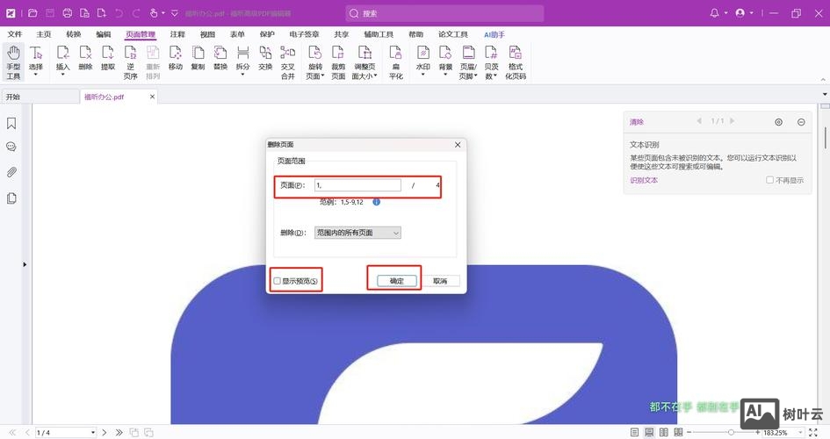
Task: Expand the left navigation panel arrow
Action: pyautogui.click(x=25, y=264)
